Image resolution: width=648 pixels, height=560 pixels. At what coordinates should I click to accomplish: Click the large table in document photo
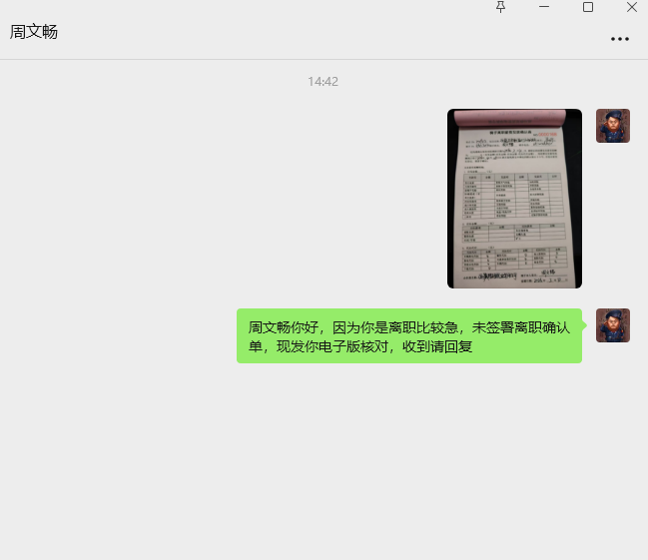pos(511,196)
